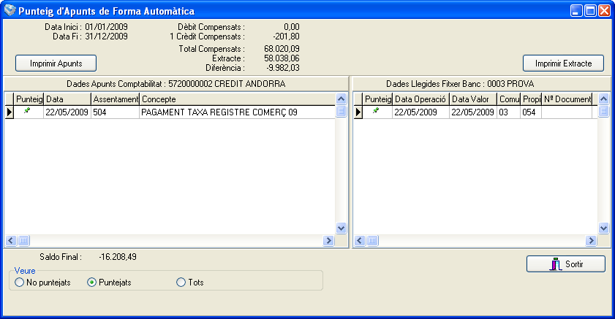Click Sortir to exit the window
This screenshot has width=615, height=319.
[566, 264]
